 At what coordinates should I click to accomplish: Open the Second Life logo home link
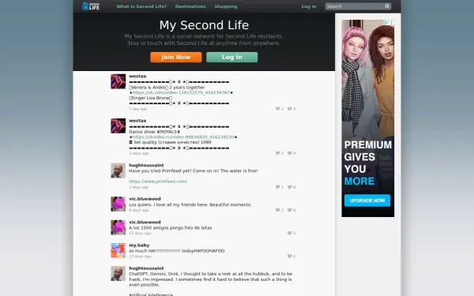[91, 6]
